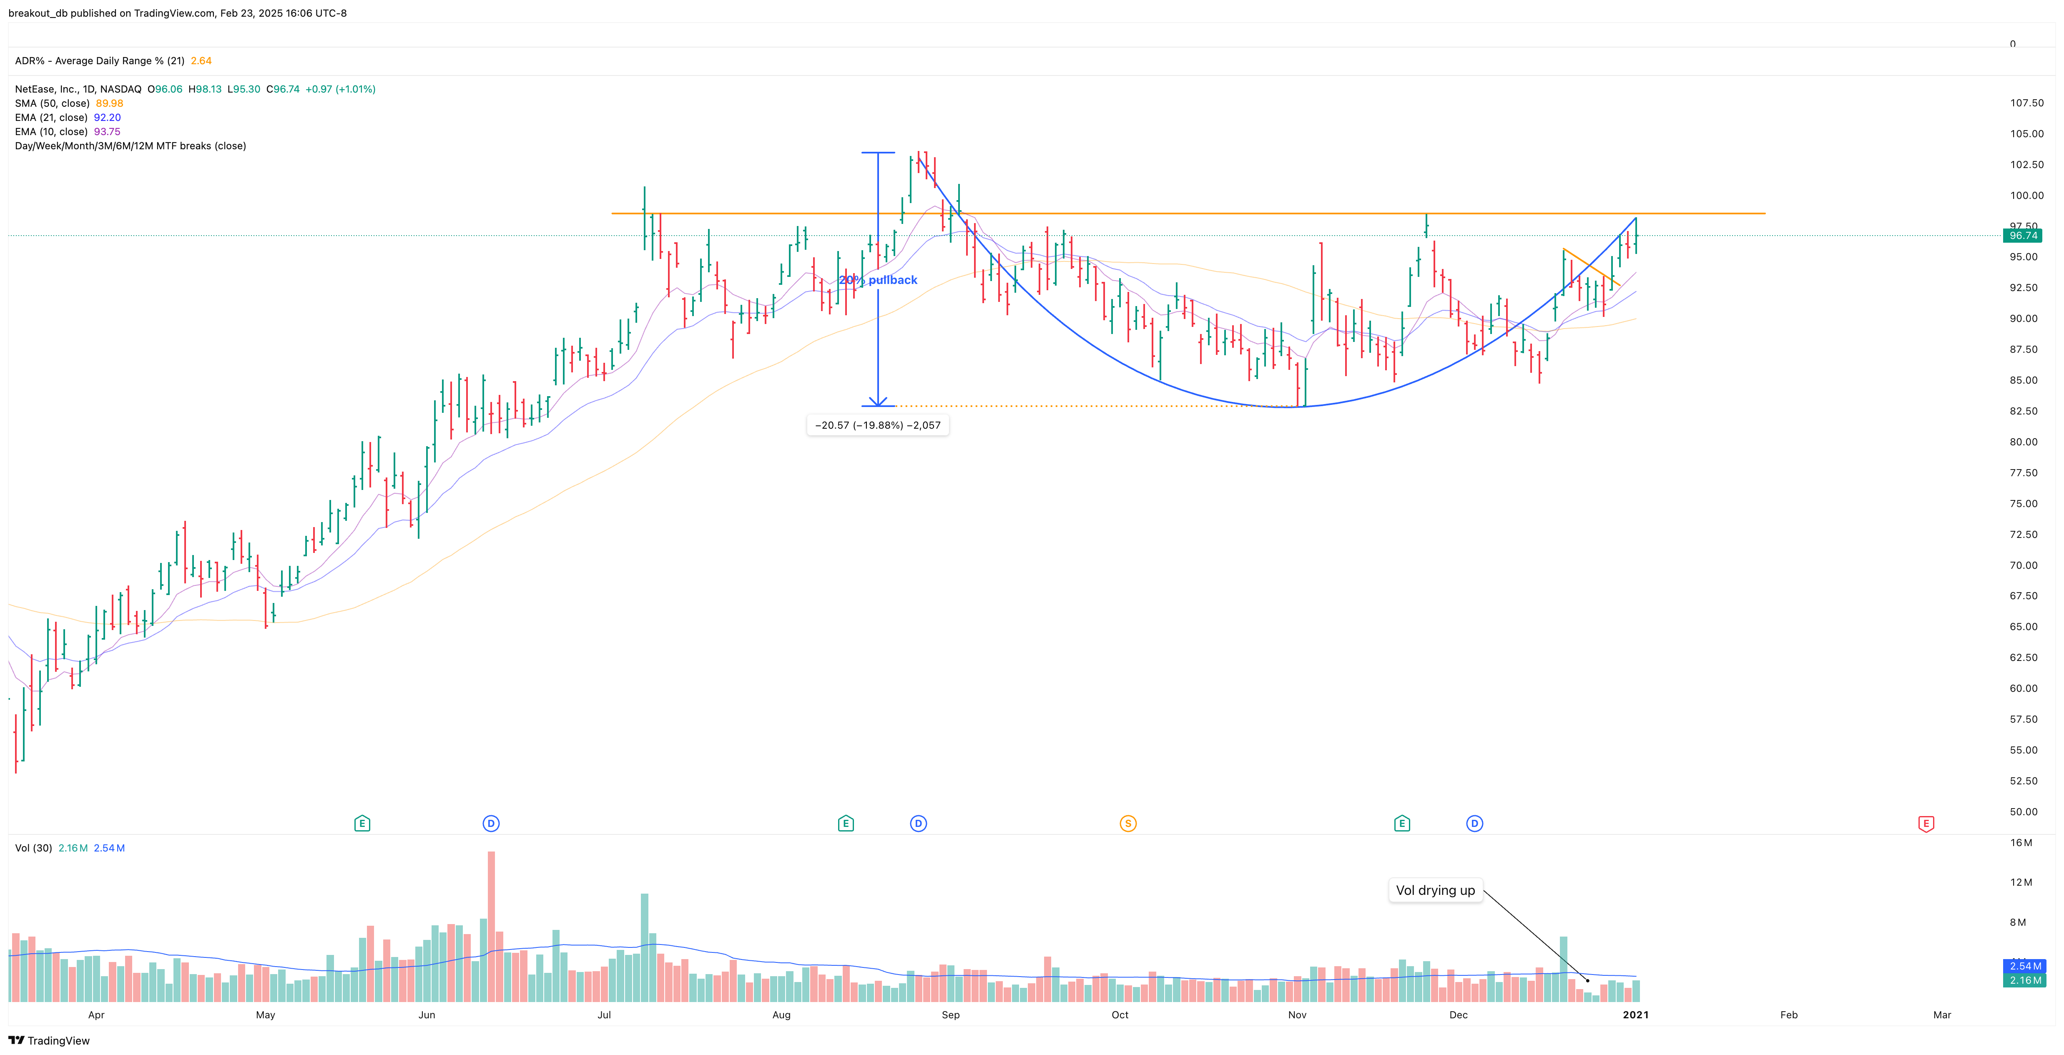Select the earnings marker near the Dec label
Screen dimensions: 2064x1055
(x=1402, y=823)
